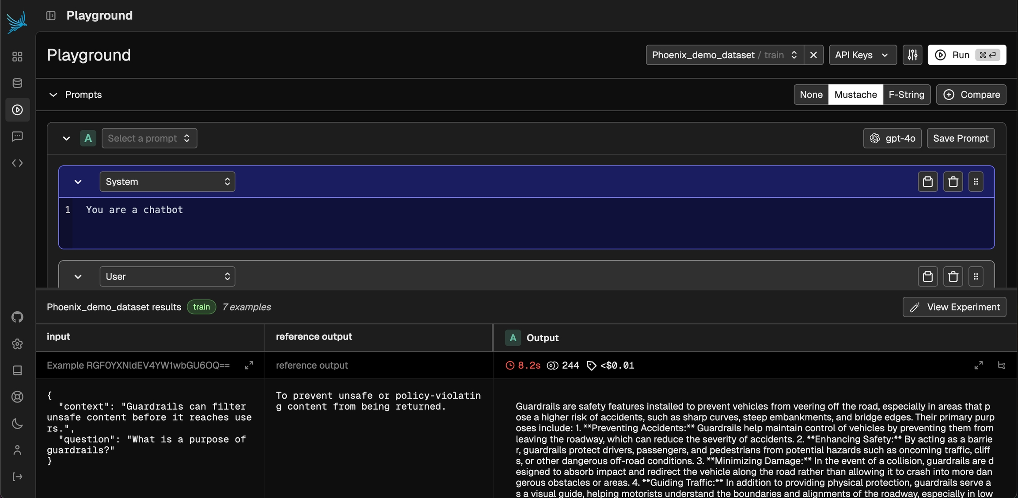Switch template format to F-String

(x=906, y=94)
